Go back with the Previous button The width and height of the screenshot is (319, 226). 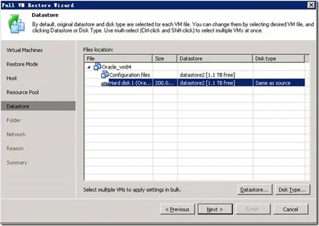point(177,209)
